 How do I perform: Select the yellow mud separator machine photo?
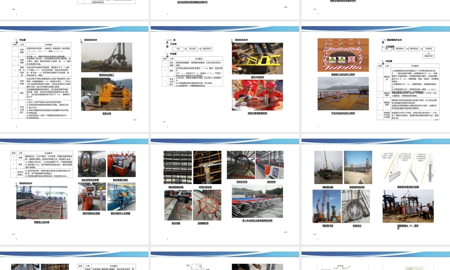(x=107, y=94)
